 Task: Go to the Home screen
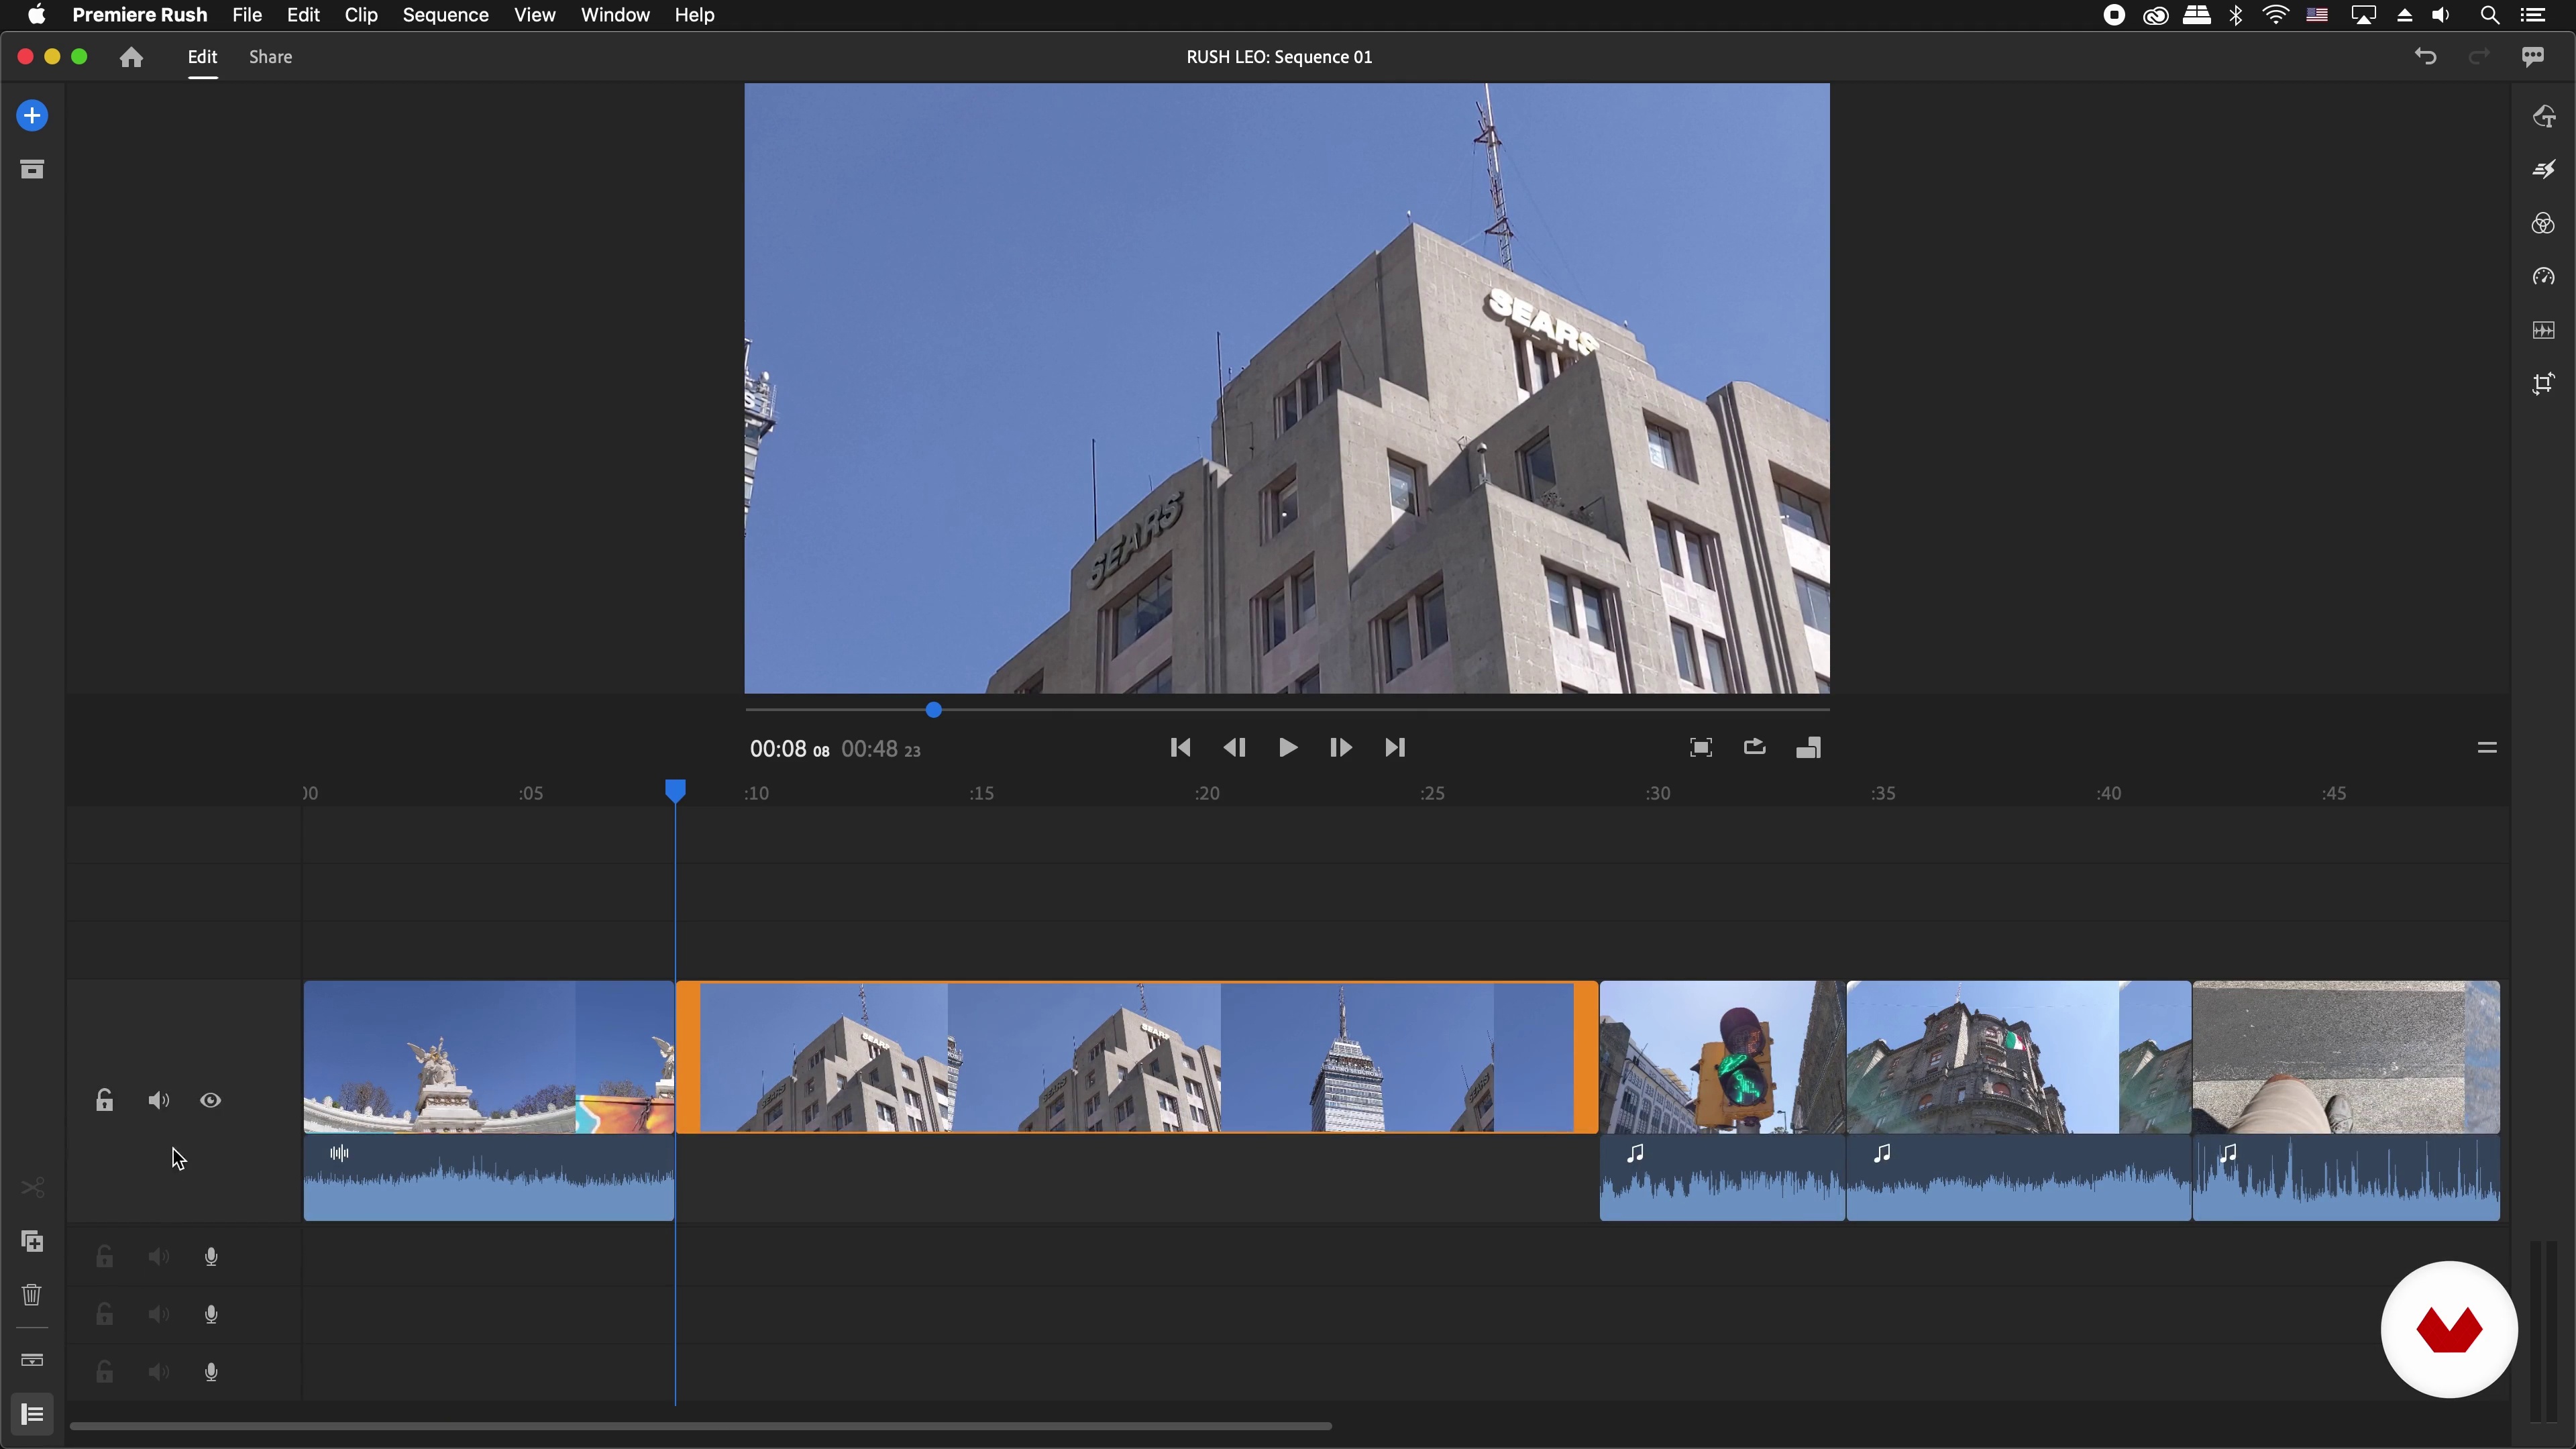[x=131, y=57]
